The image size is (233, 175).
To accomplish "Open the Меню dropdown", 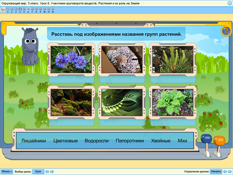I will click(x=6, y=171).
